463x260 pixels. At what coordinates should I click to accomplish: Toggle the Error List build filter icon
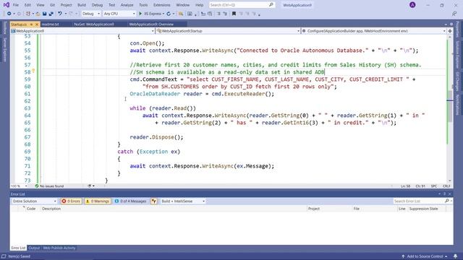pos(154,201)
